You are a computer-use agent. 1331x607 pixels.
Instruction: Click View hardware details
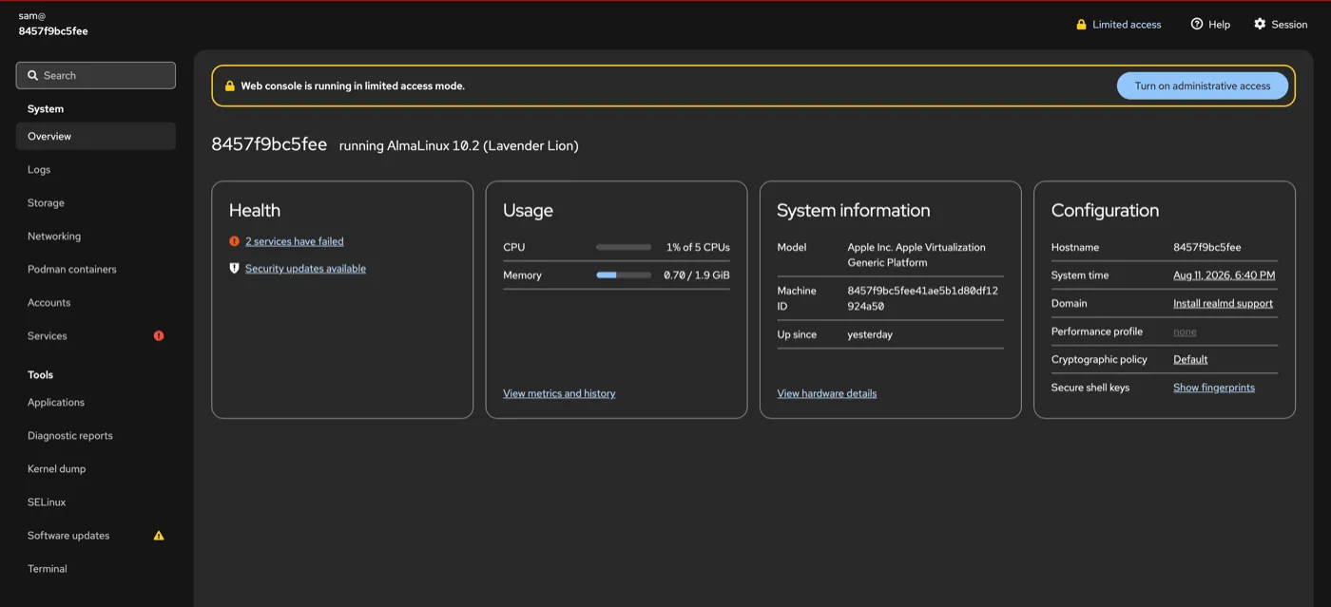(827, 393)
